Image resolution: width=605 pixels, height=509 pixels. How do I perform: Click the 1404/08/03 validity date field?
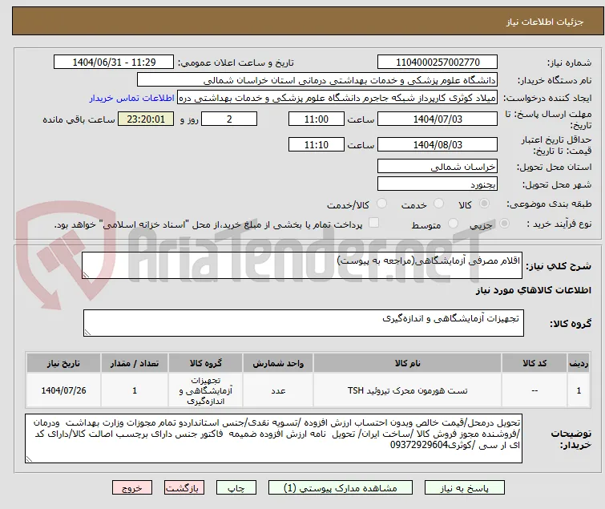click(438, 144)
